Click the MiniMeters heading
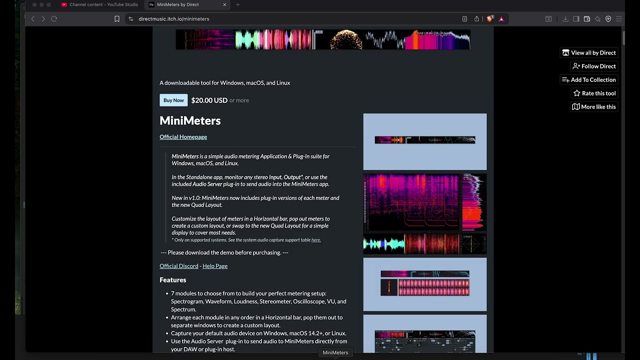 click(190, 120)
